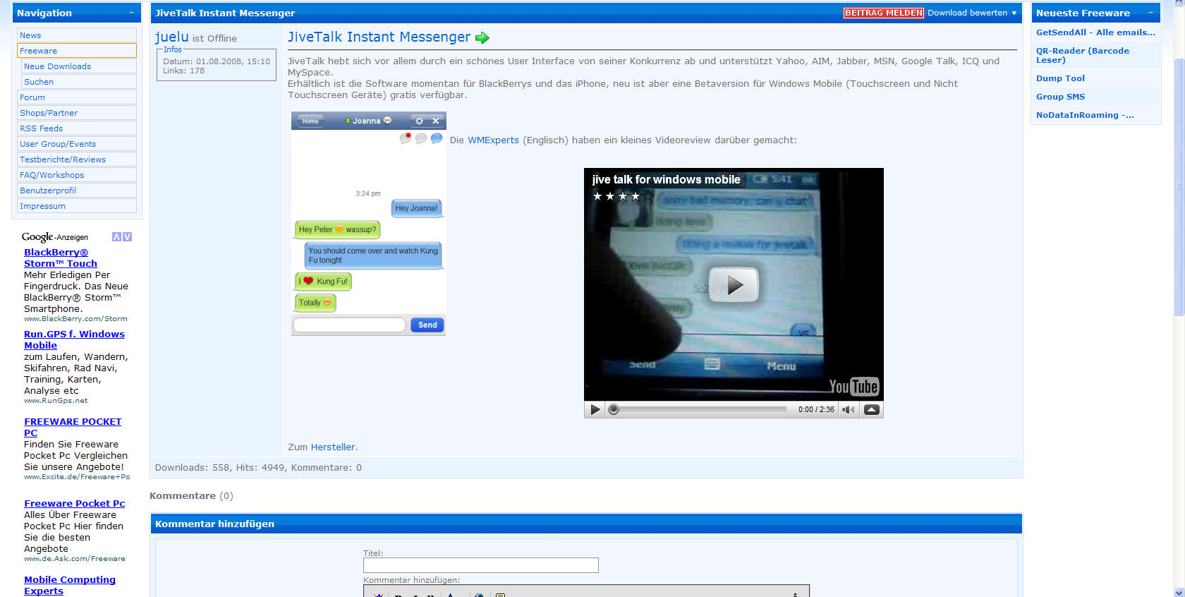Screen dimensions: 1185x597
Task: Click the video star rating
Action: [624, 196]
